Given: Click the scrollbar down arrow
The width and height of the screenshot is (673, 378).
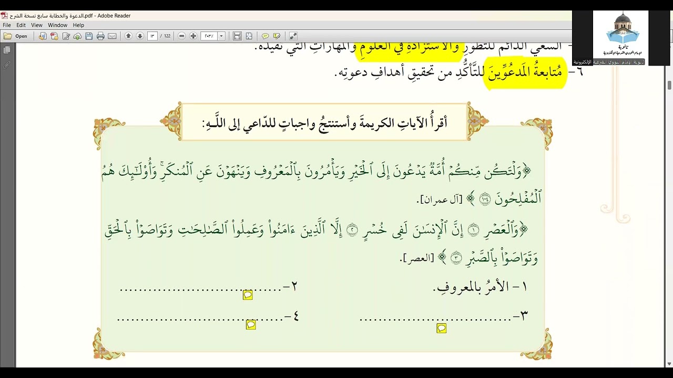Looking at the screenshot, I should (x=669, y=363).
